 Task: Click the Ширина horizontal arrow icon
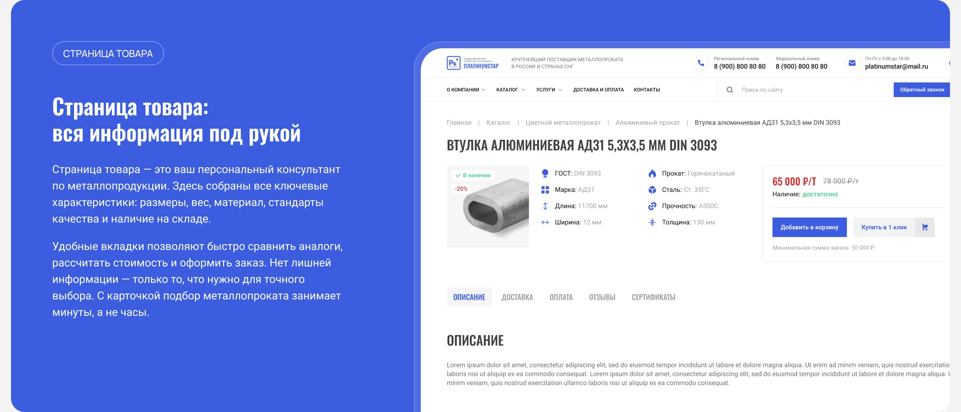(545, 222)
